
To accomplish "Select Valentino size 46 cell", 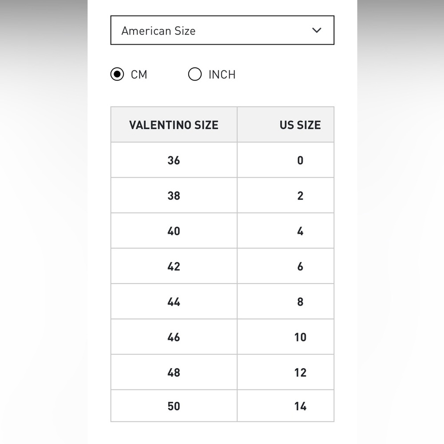I will point(174,337).
